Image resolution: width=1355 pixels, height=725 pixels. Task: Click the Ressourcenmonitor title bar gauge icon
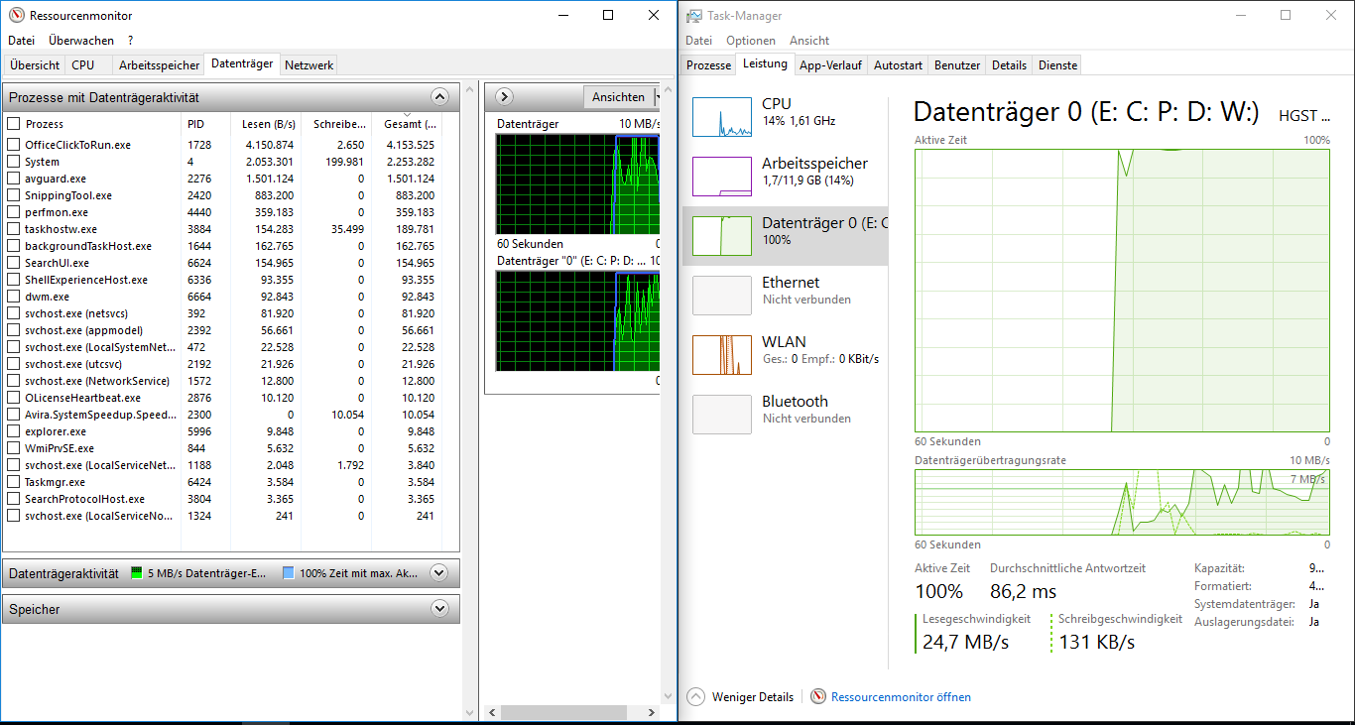click(16, 15)
